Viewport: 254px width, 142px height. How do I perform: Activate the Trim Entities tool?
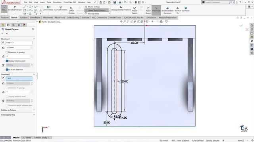pos(48,8)
